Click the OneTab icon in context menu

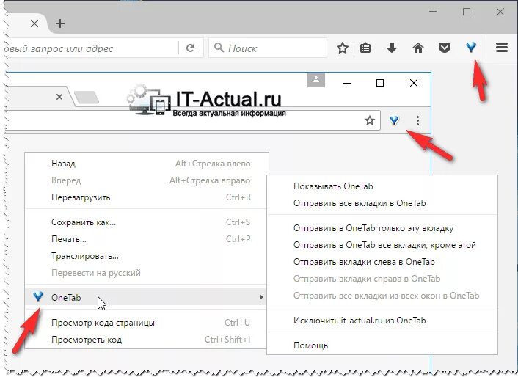point(38,297)
